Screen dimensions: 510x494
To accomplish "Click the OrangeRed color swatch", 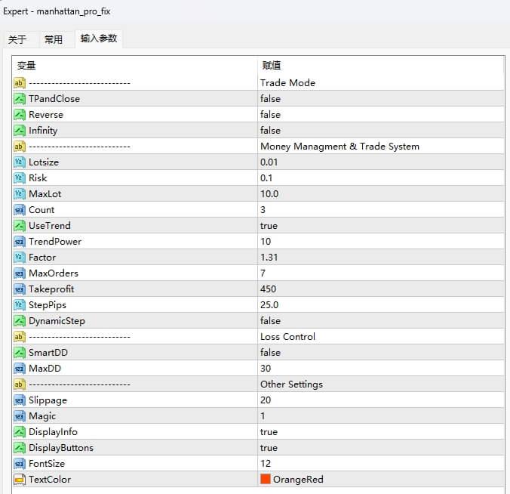I will 266,480.
